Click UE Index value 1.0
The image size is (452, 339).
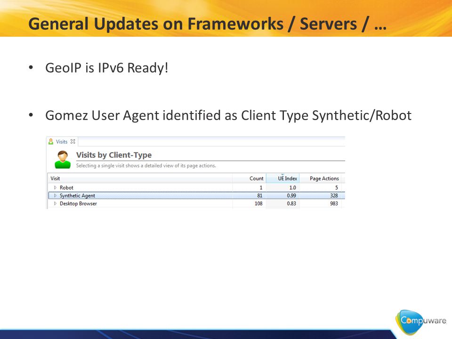click(x=292, y=188)
